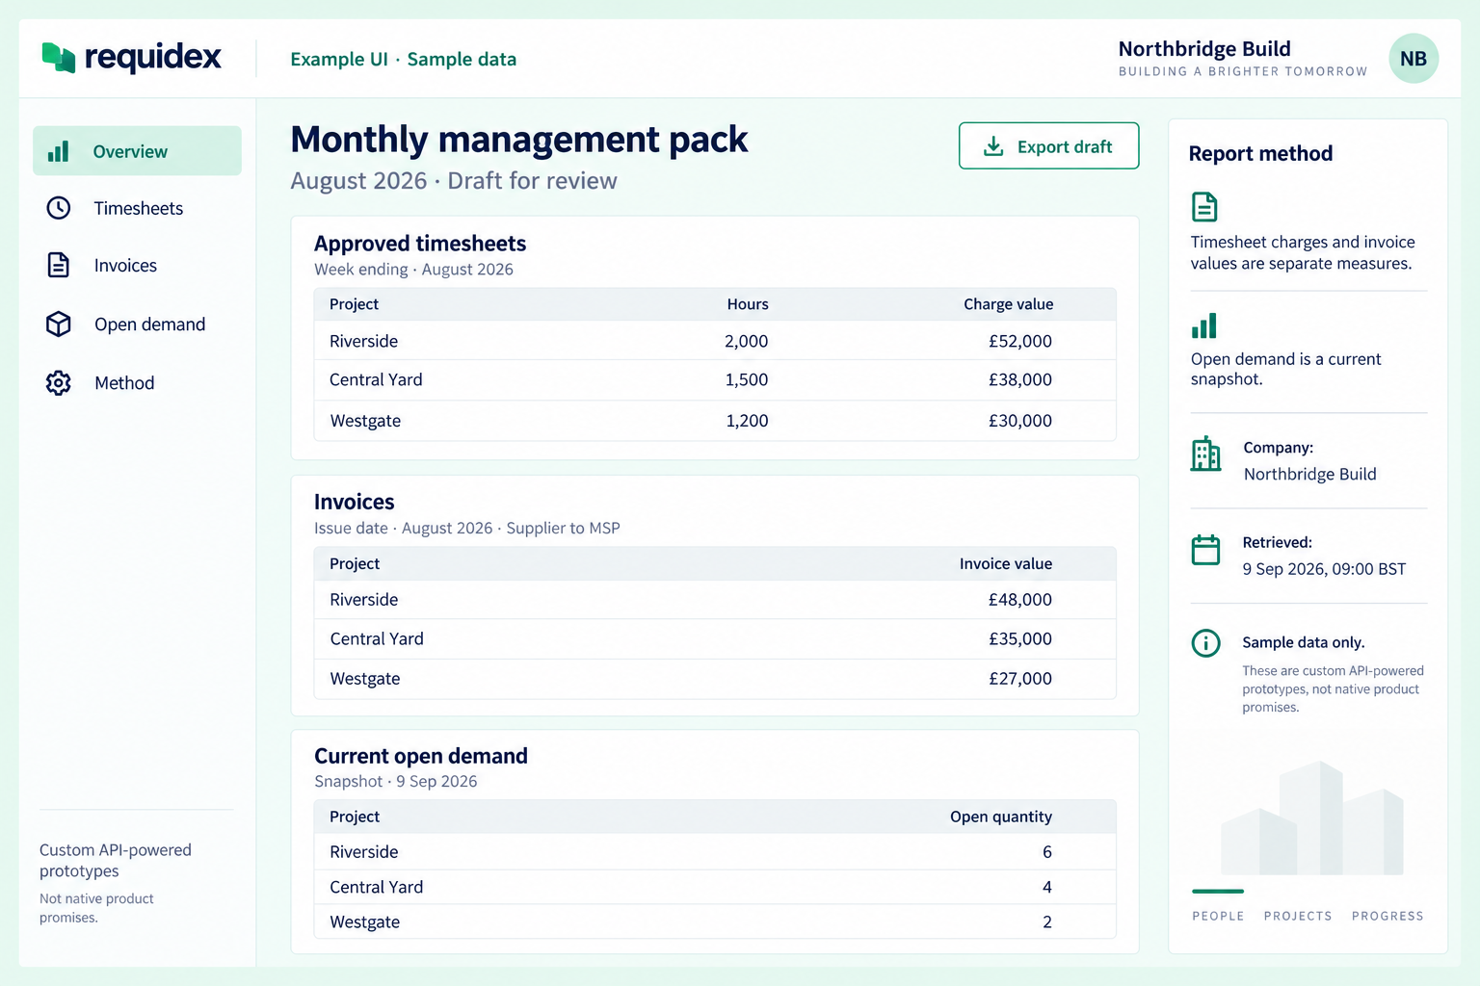The width and height of the screenshot is (1480, 986).
Task: Click the info icon beside Sample data only
Action: (x=1205, y=643)
